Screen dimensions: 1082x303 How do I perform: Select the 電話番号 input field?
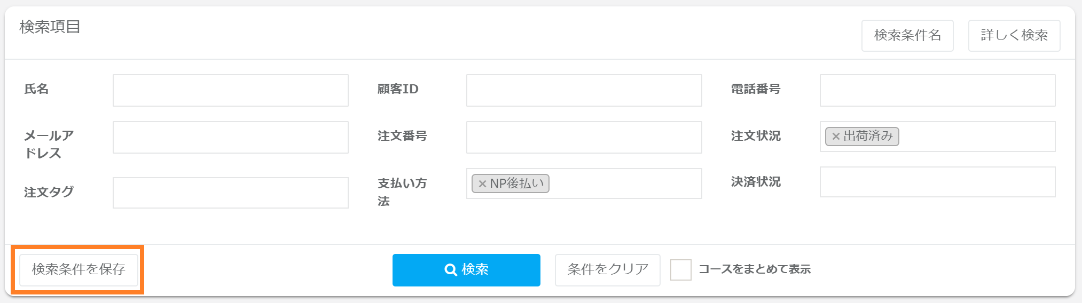pos(937,90)
